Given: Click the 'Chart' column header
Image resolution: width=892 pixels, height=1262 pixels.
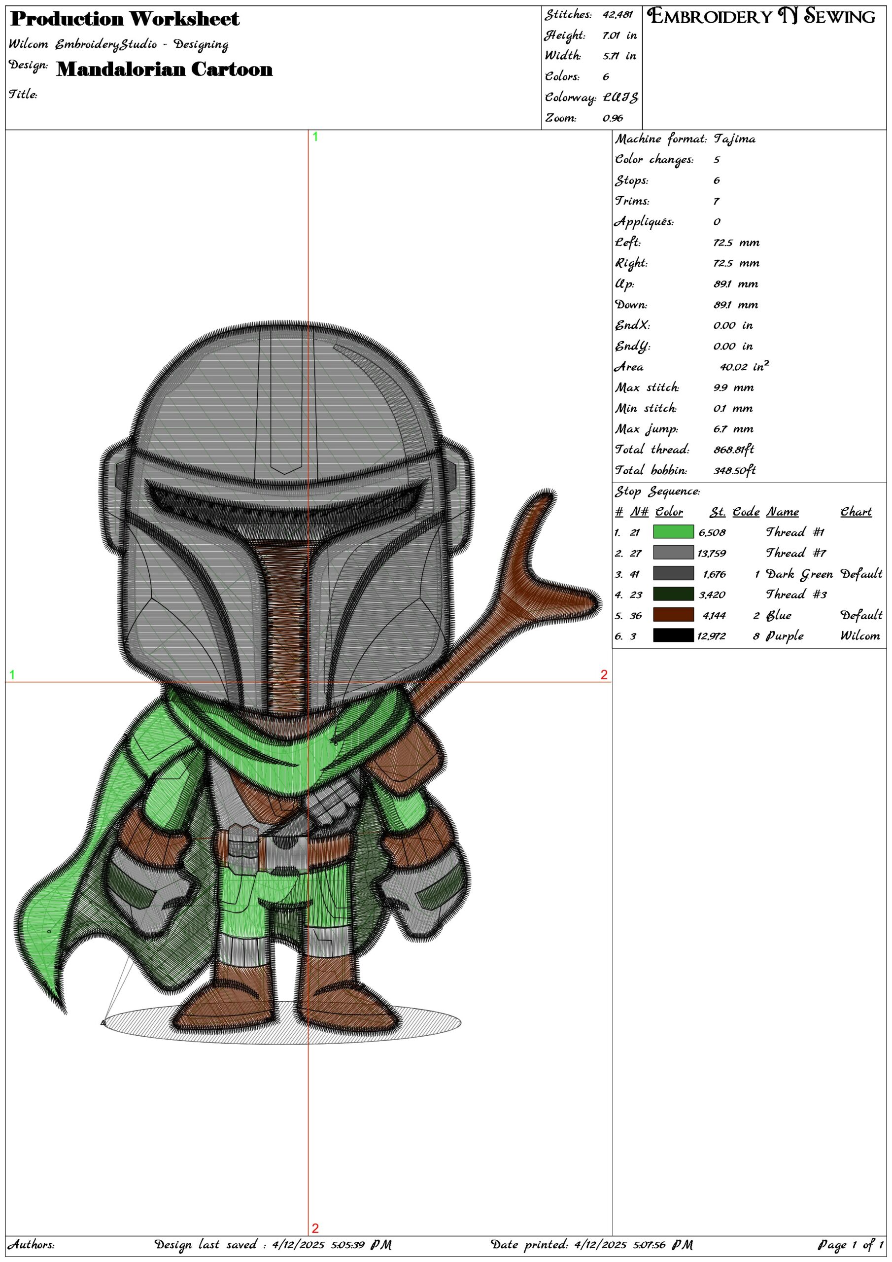Looking at the screenshot, I should point(857,512).
